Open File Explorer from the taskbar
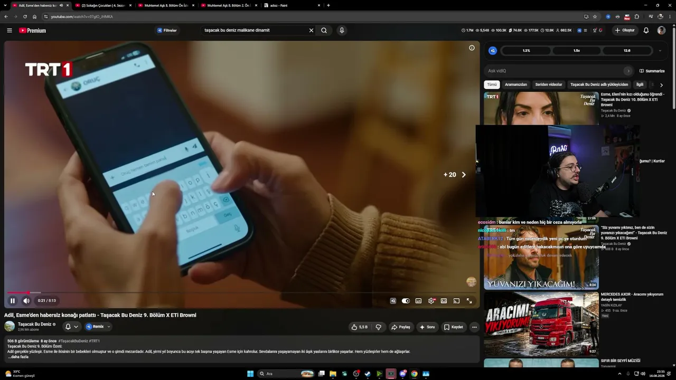Viewport: 676px width, 380px height. (x=333, y=374)
